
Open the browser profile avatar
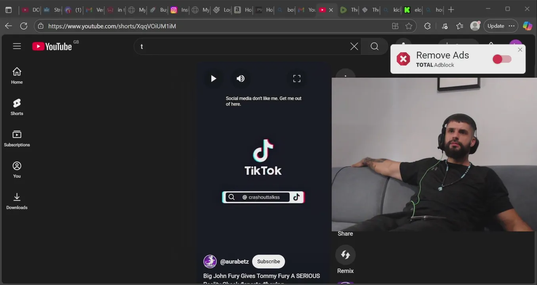[475, 26]
